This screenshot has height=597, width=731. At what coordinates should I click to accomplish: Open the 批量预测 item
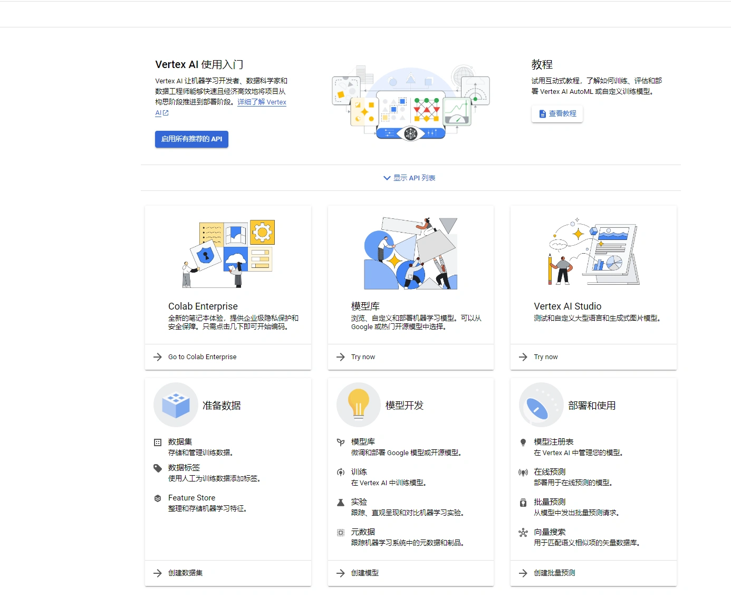550,502
